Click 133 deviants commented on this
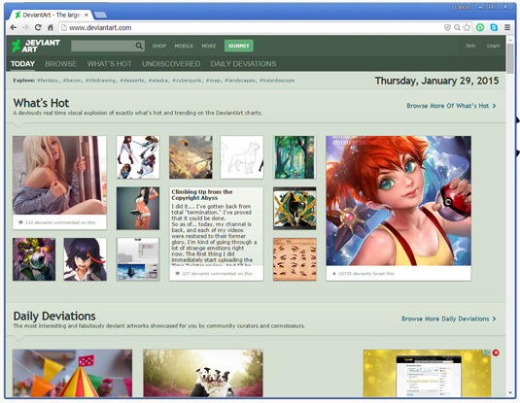Screen dimensions: 520x403 pos(60,222)
